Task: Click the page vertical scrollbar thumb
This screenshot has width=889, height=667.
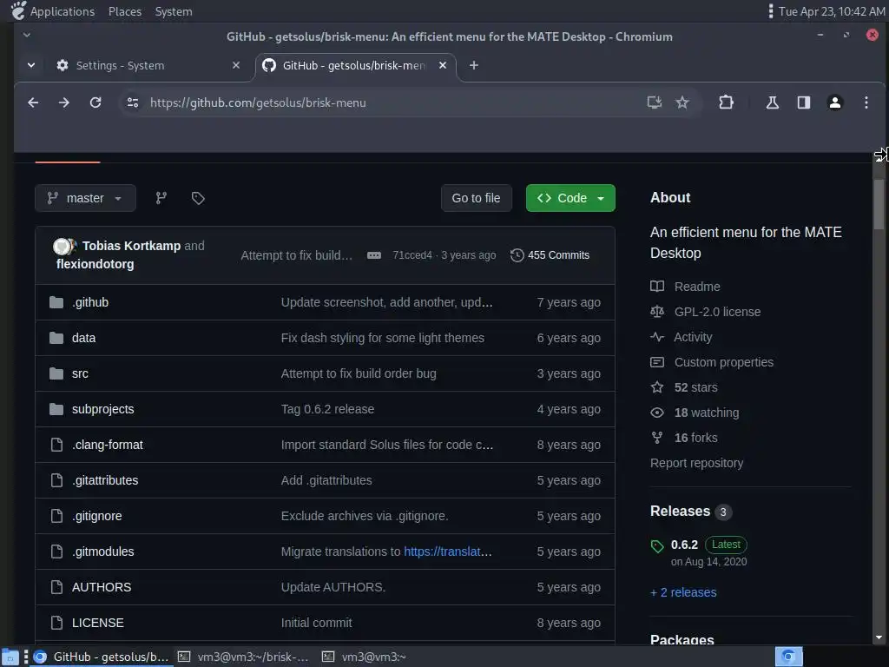Action: coord(879,204)
